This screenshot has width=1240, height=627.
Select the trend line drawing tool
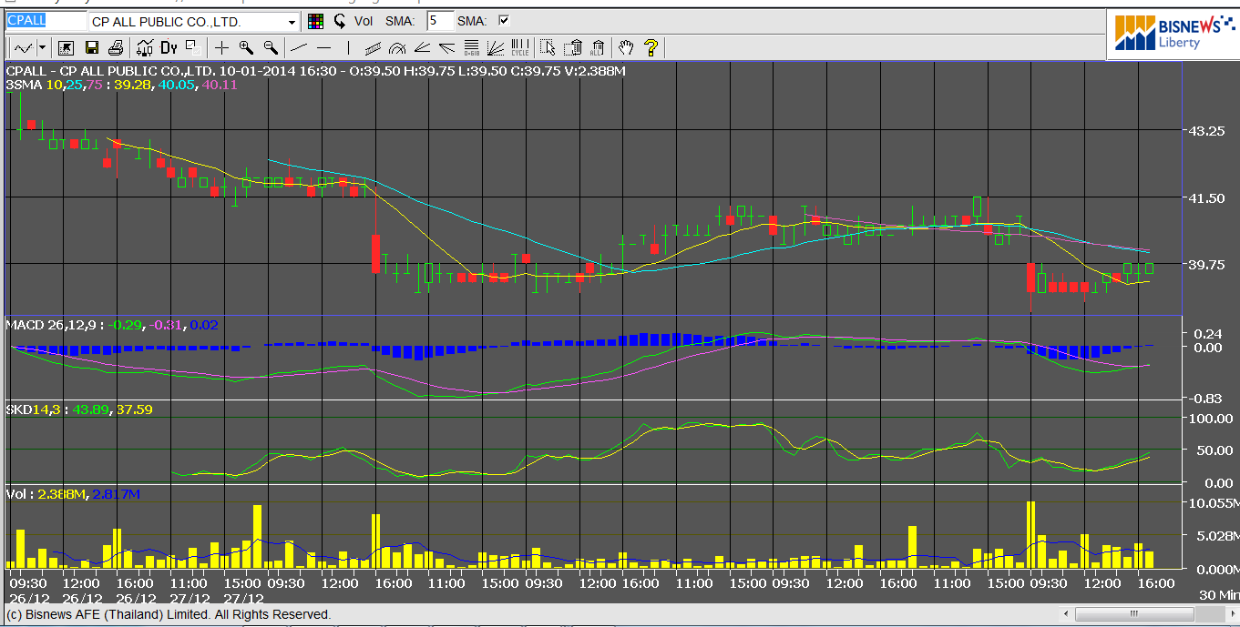click(x=299, y=47)
